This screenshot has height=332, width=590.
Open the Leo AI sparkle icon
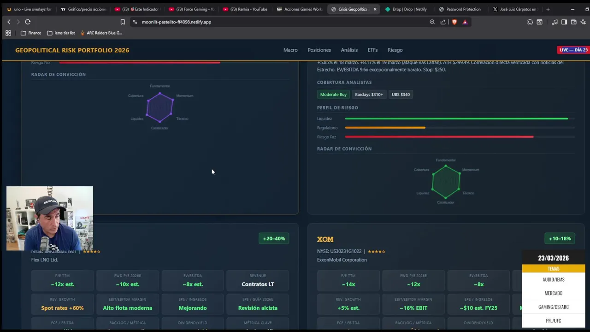tap(583, 22)
